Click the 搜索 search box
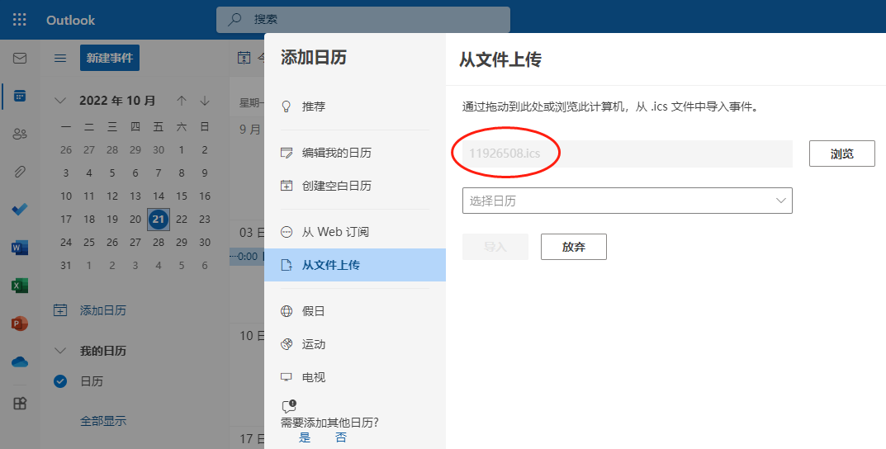The width and height of the screenshot is (886, 449). coord(363,20)
